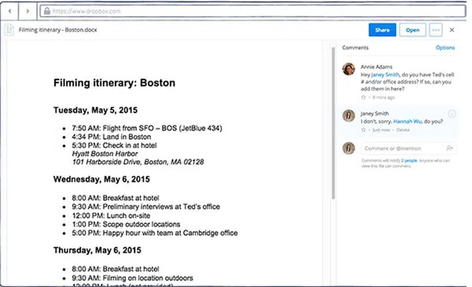Click the line 5:30 PM: Check in at hotel

[x=114, y=145]
